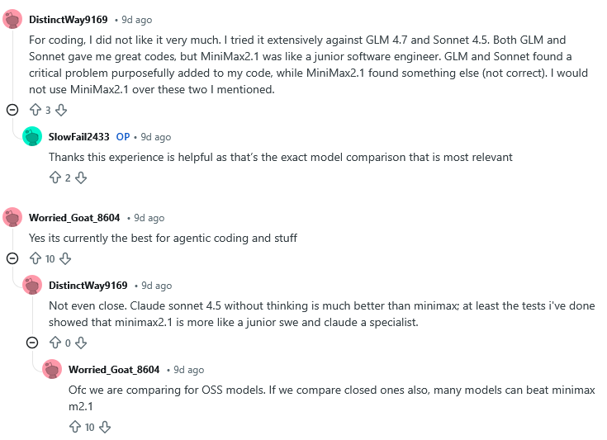Downvote SlowFail2433's reply
Screen dimensions: 607x440
pyautogui.click(x=81, y=177)
